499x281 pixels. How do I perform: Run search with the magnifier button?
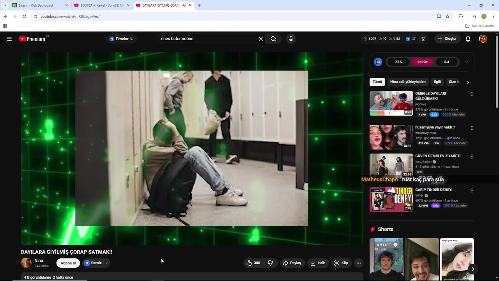tap(273, 39)
